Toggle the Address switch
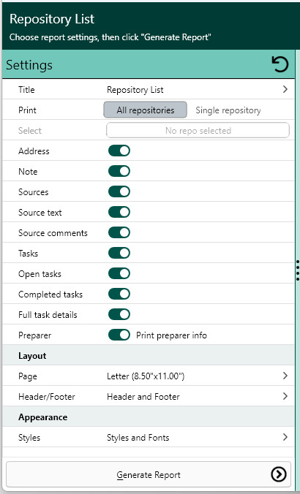The width and height of the screenshot is (300, 494). coord(119,151)
